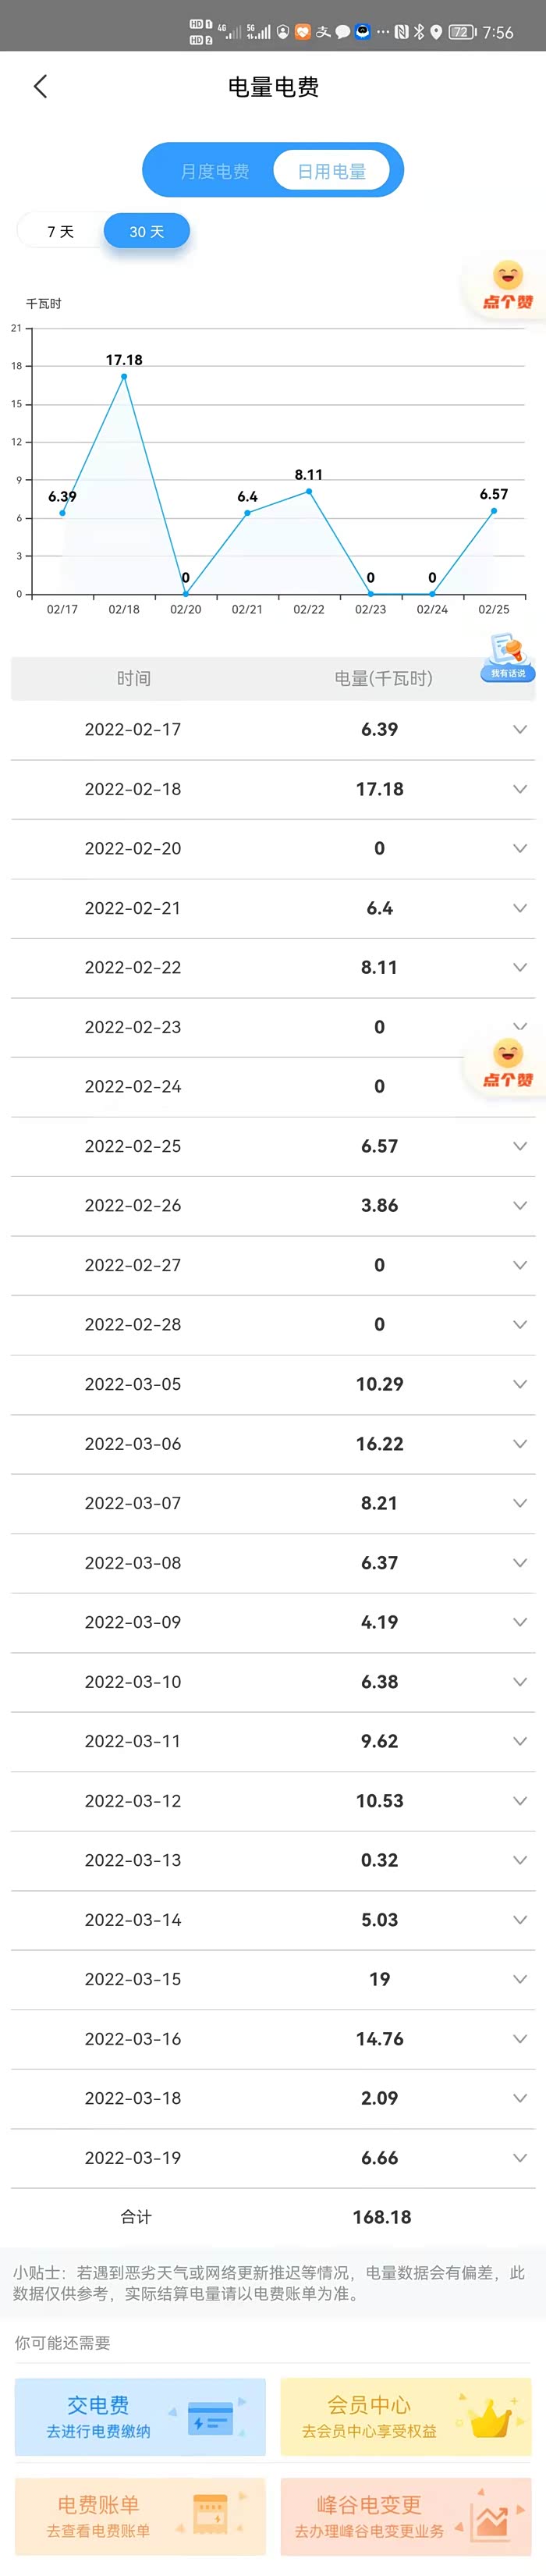The image size is (546, 2576).
Task: Select the 30 天 range
Action: pos(146,232)
